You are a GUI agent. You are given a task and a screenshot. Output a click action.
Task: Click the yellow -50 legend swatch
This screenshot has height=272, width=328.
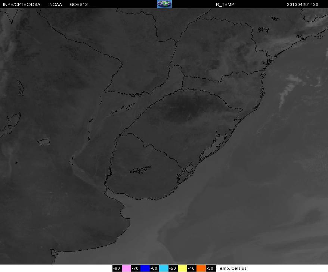[182, 268]
